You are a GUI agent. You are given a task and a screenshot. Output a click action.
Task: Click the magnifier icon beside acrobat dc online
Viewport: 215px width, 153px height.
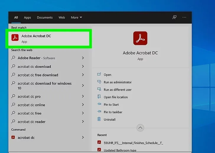(13, 105)
